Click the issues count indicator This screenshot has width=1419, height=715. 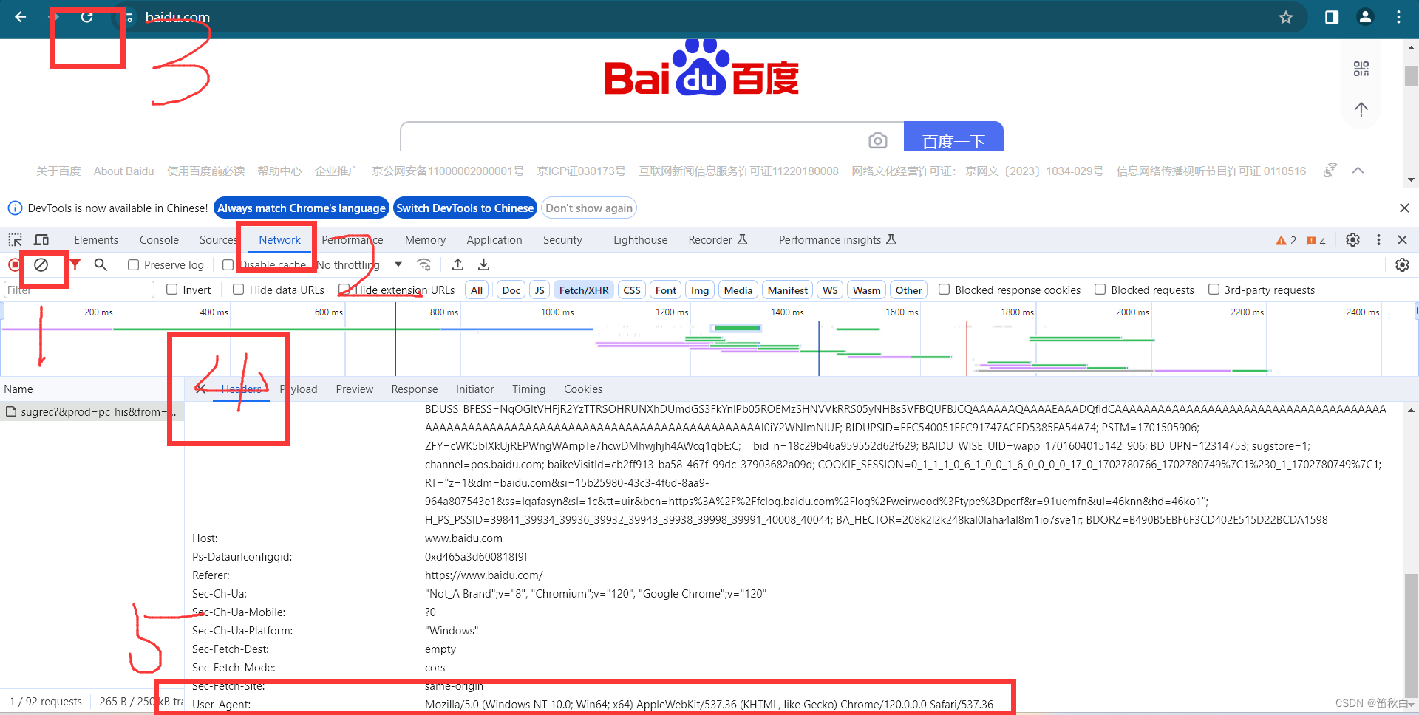(1316, 241)
